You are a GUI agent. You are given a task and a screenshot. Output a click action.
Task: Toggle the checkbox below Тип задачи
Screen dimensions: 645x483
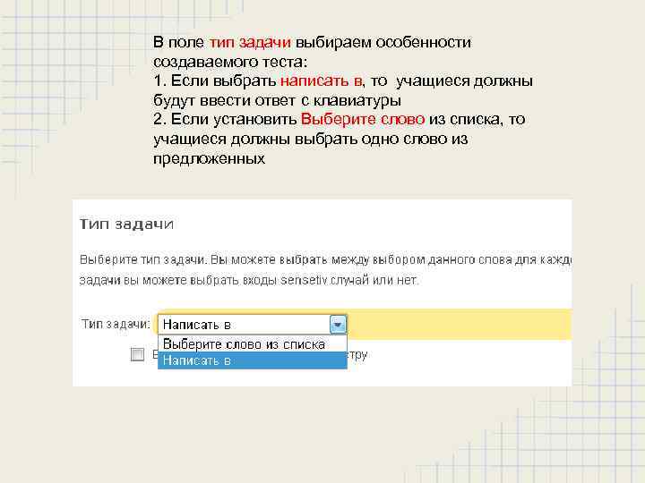tap(137, 354)
